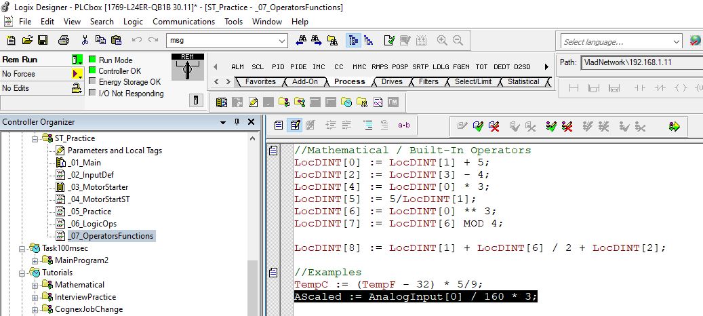The width and height of the screenshot is (703, 316).
Task: Click the Save project icon
Action: point(43,41)
